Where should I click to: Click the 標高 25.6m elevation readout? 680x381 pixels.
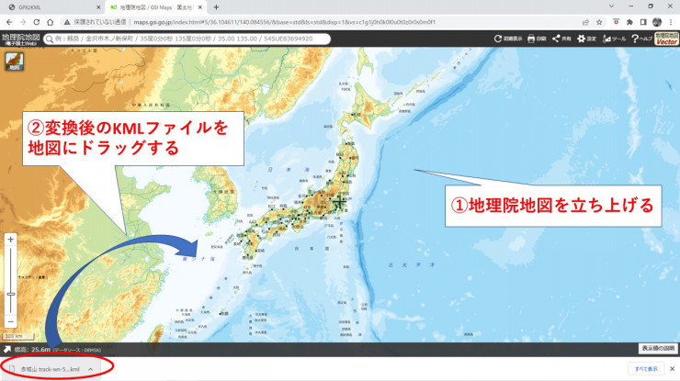(32, 350)
